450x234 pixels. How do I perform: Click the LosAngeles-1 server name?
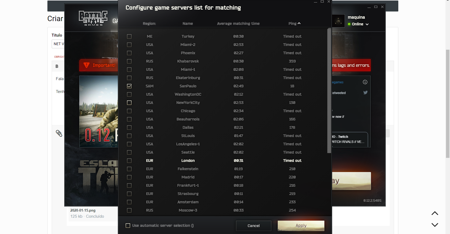188,144
